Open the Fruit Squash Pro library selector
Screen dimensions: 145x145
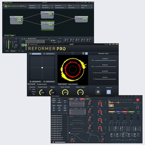tap(37, 81)
